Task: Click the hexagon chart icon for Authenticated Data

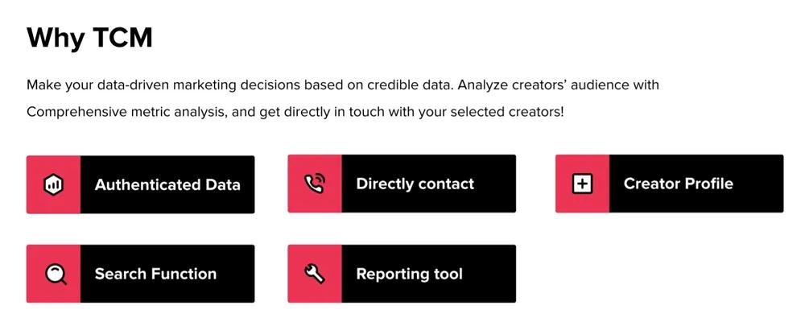Action: coord(53,184)
